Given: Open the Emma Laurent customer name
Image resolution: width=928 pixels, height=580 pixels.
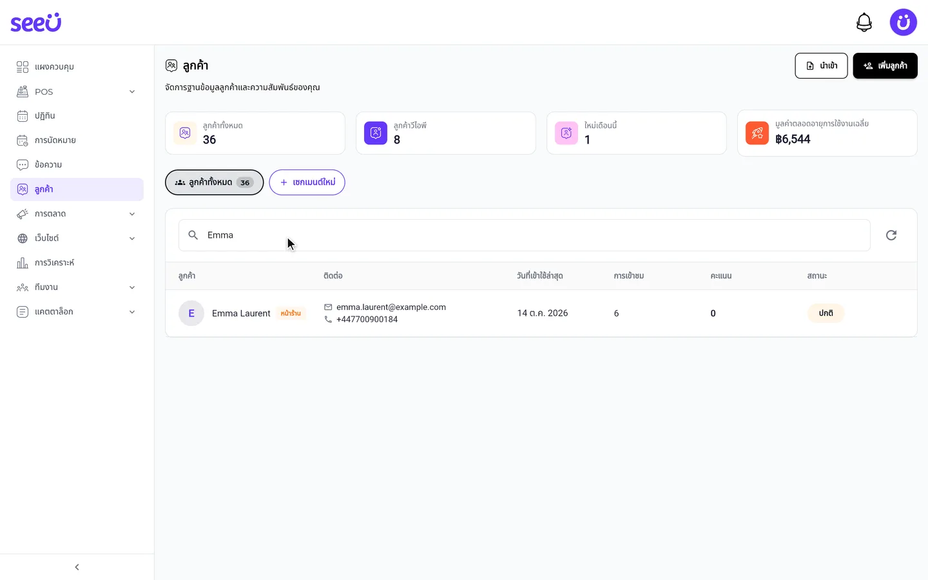Looking at the screenshot, I should coord(241,313).
